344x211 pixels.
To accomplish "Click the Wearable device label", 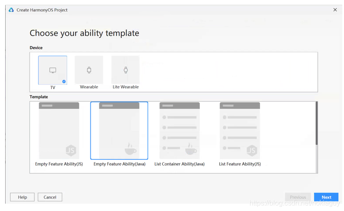I will (89, 87).
